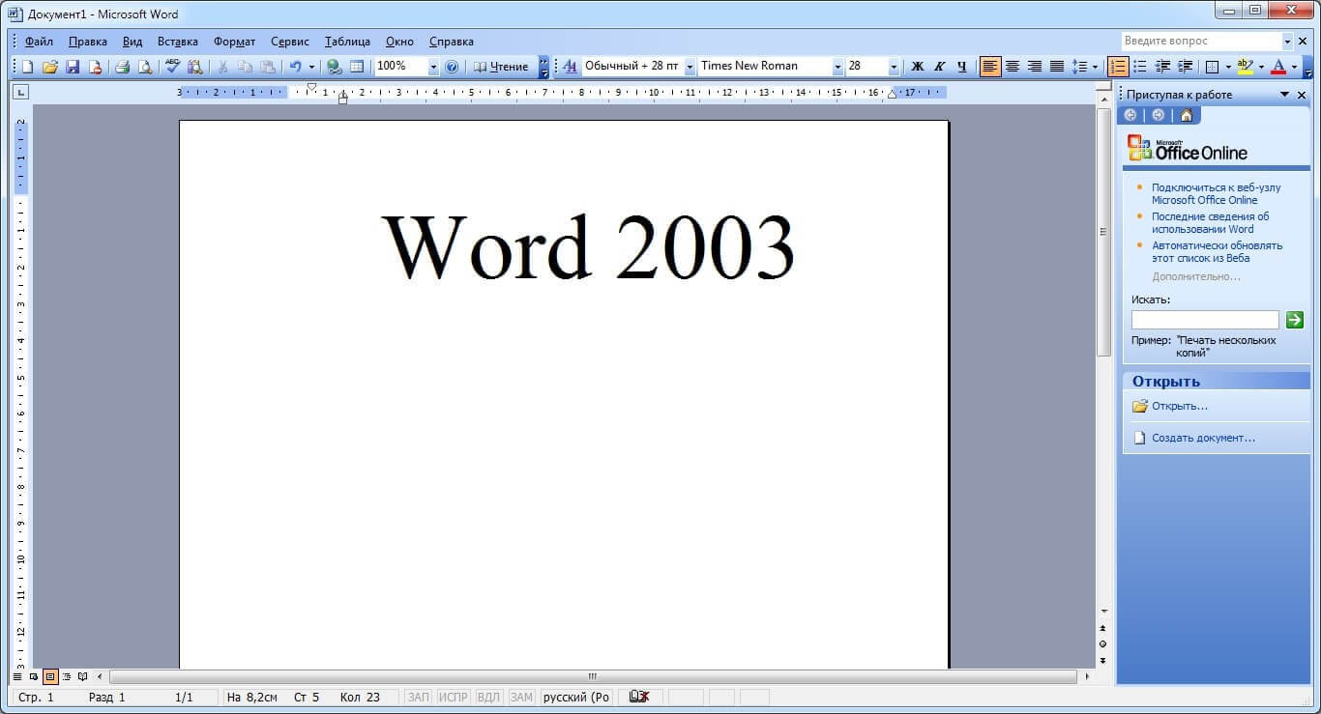
Task: Click the Insert Table icon
Action: click(x=357, y=67)
